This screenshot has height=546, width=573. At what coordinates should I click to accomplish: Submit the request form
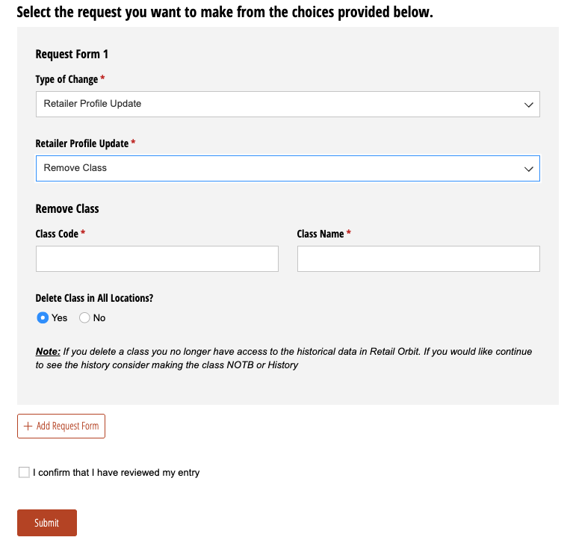pos(47,523)
